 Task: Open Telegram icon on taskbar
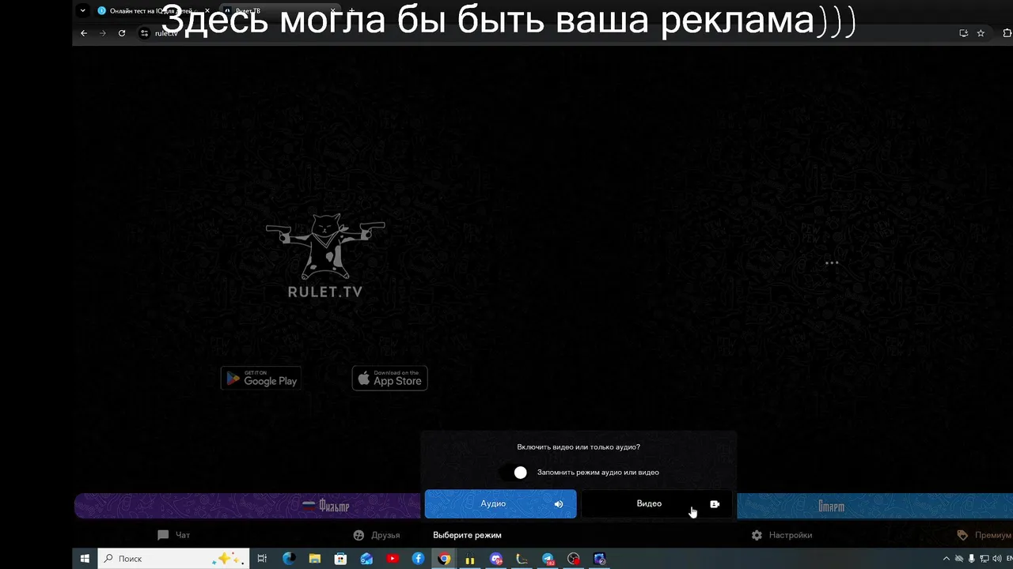[548, 559]
